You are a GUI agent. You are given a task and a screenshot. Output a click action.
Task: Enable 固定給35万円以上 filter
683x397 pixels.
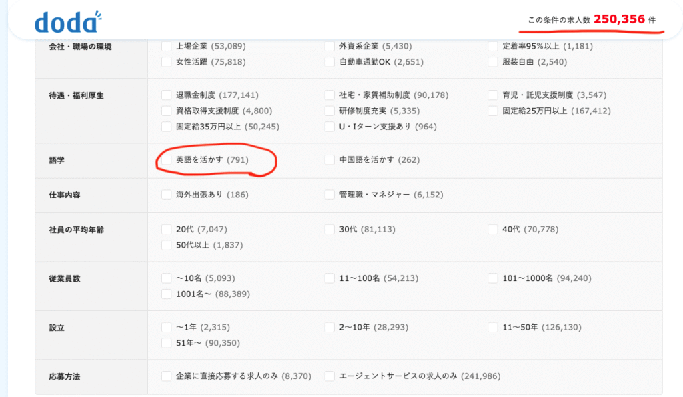[x=166, y=127]
